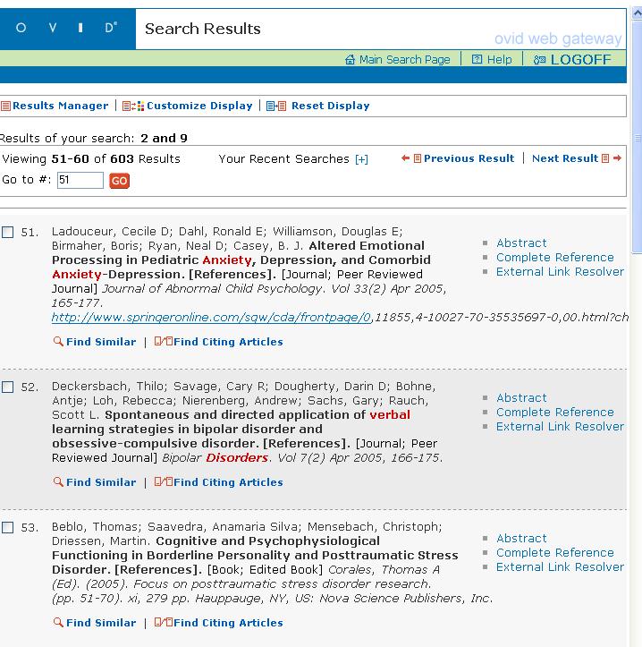Click the Help question-mark icon

[477, 59]
